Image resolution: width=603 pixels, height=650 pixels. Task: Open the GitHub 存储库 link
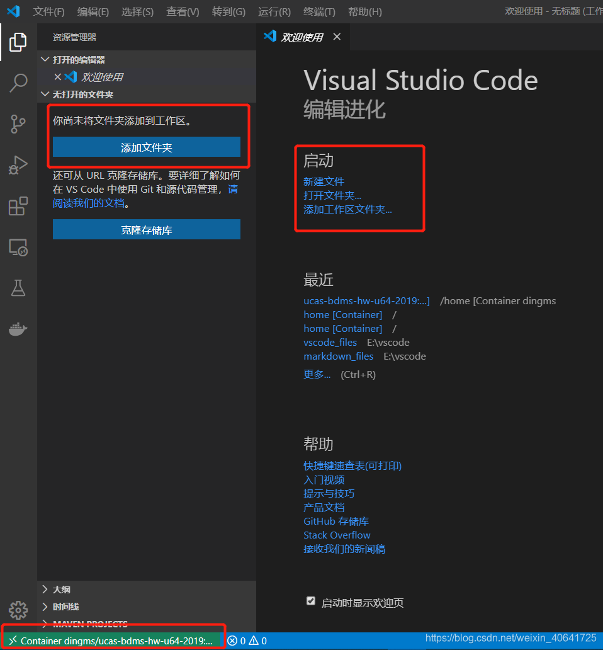(x=336, y=522)
